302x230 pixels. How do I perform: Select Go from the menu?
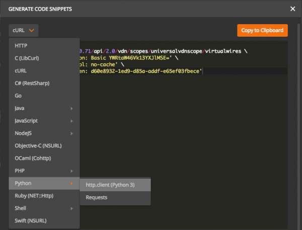[19, 96]
